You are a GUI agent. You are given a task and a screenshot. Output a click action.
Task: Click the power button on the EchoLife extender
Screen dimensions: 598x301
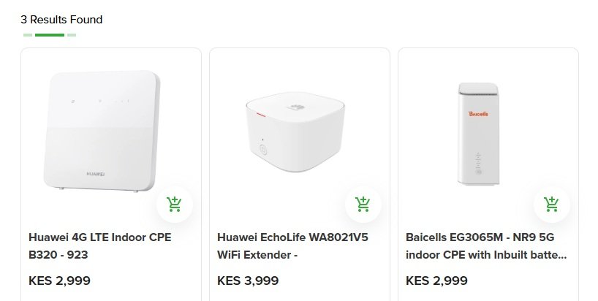(x=263, y=150)
